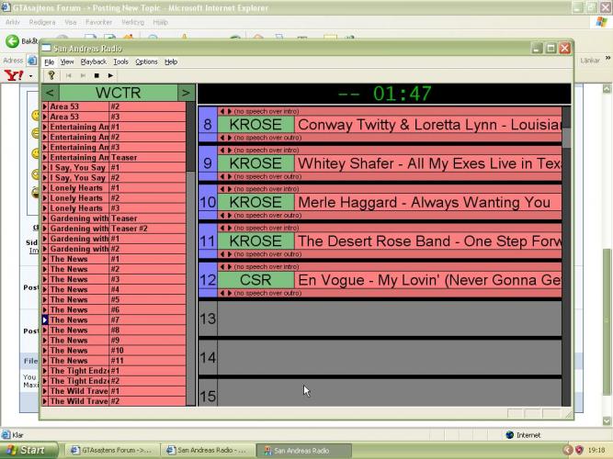Click the KROSE station label in slot 8
613x459 pixels.
pyautogui.click(x=255, y=124)
